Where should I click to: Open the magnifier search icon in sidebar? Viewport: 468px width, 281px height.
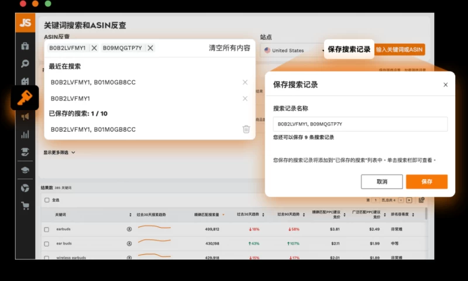25,64
